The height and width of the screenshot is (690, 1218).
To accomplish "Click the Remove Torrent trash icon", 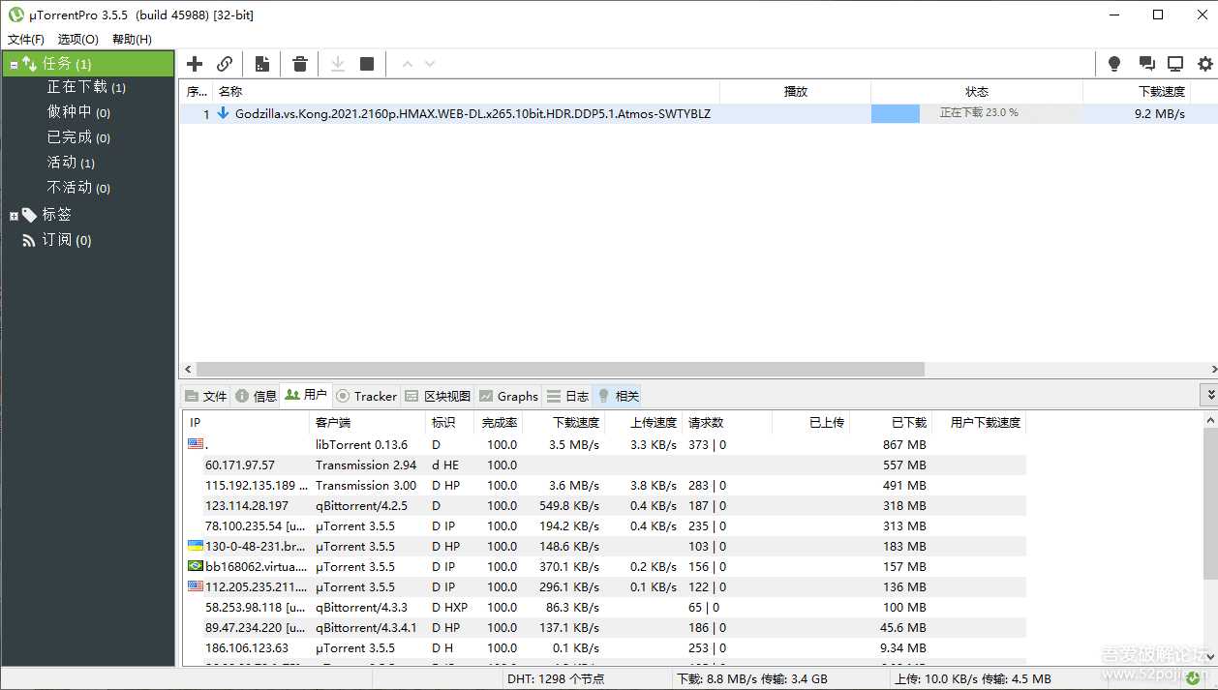I will tap(299, 63).
